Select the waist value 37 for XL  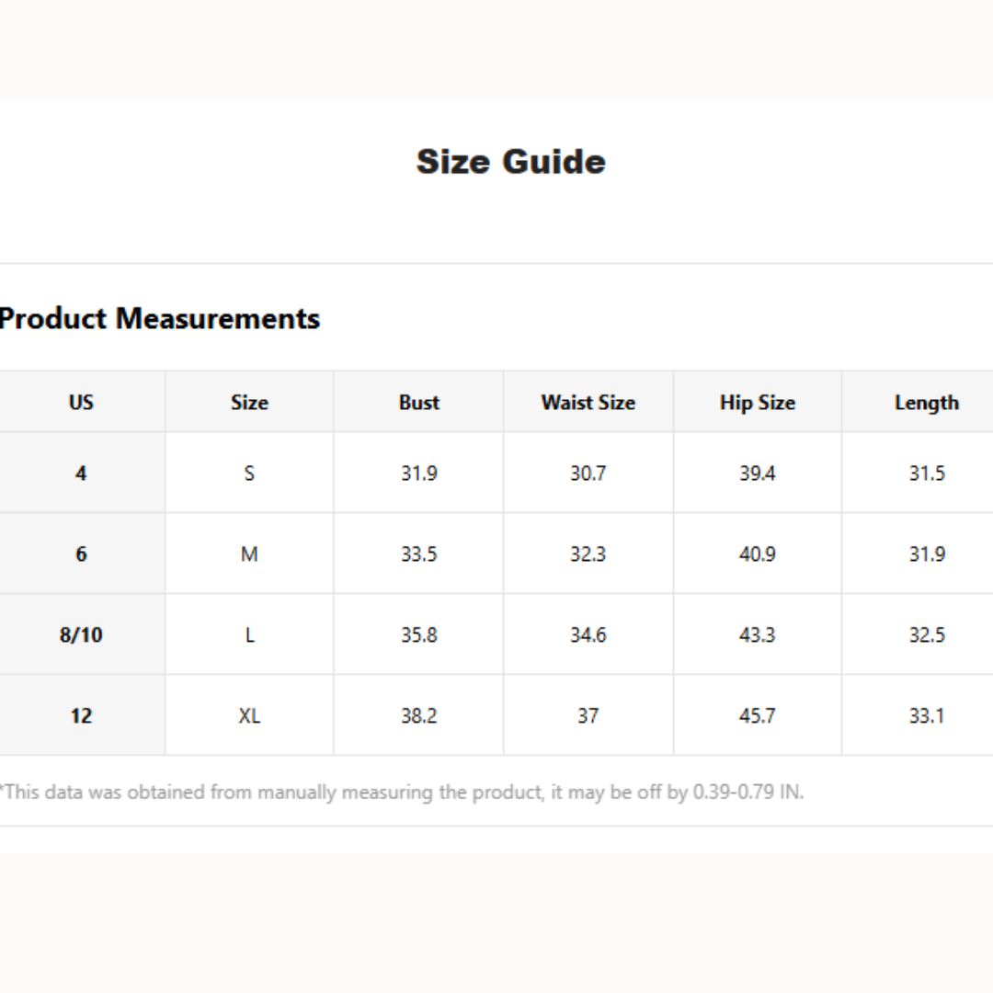click(x=588, y=715)
